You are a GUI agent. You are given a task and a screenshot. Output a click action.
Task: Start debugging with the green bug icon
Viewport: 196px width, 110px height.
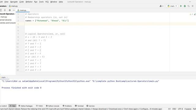click(185, 6)
